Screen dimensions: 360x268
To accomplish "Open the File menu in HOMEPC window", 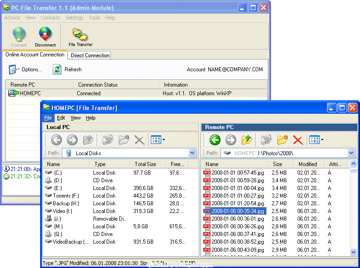I will pyautogui.click(x=48, y=118).
